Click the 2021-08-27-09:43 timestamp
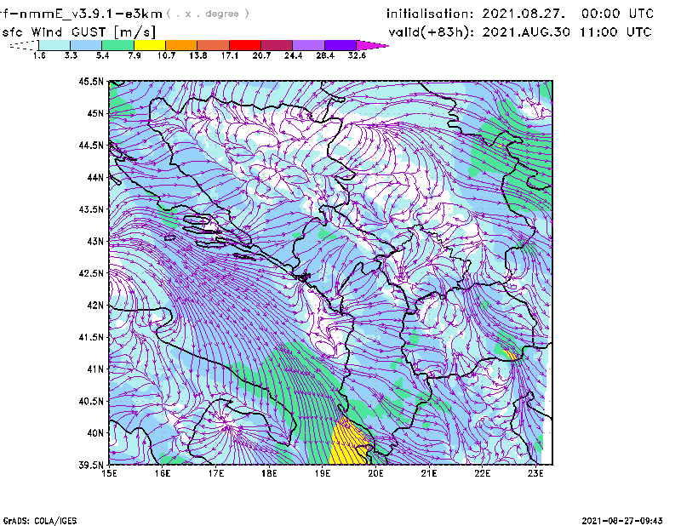This screenshot has width=681, height=526. 629,519
